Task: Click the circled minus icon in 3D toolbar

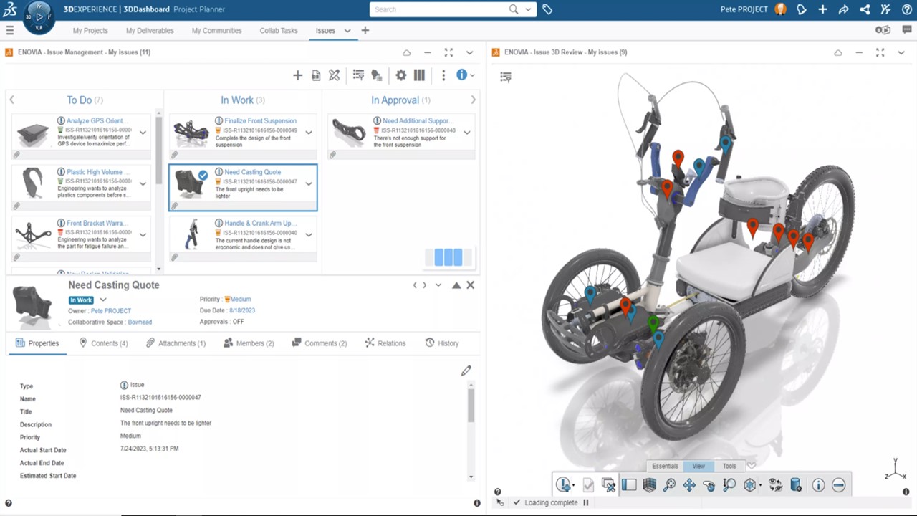Action: click(838, 485)
